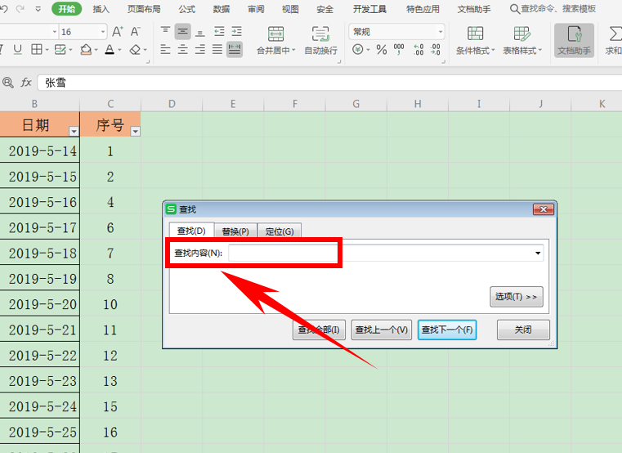Viewport: 622px width, 453px height.
Task: Click the 选项(T) options button
Action: 516,297
